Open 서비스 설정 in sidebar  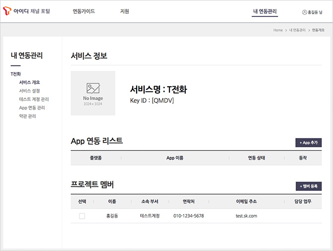(29, 91)
